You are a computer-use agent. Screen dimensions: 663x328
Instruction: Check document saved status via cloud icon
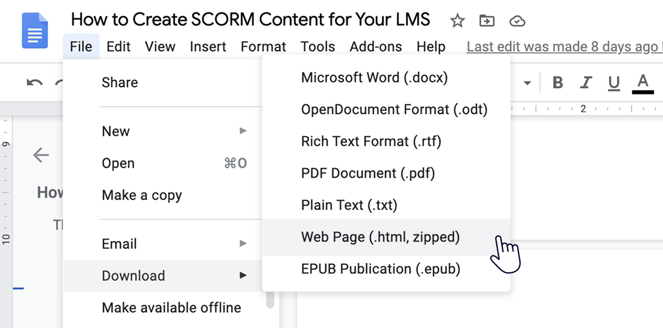tap(517, 20)
